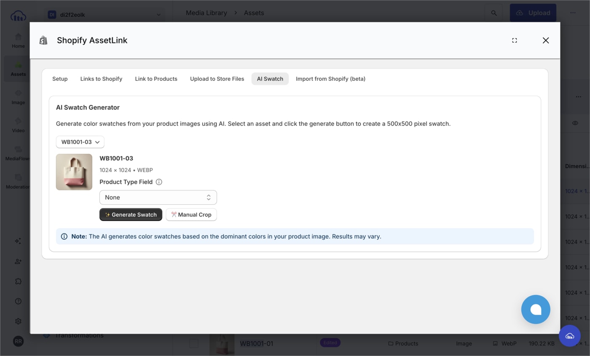Click the Product Type Field info icon
The image size is (590, 356).
click(159, 182)
